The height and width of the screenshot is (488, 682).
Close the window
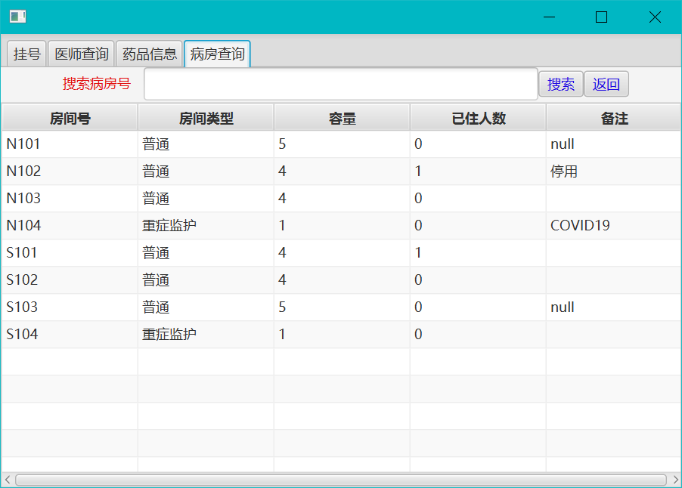point(655,17)
